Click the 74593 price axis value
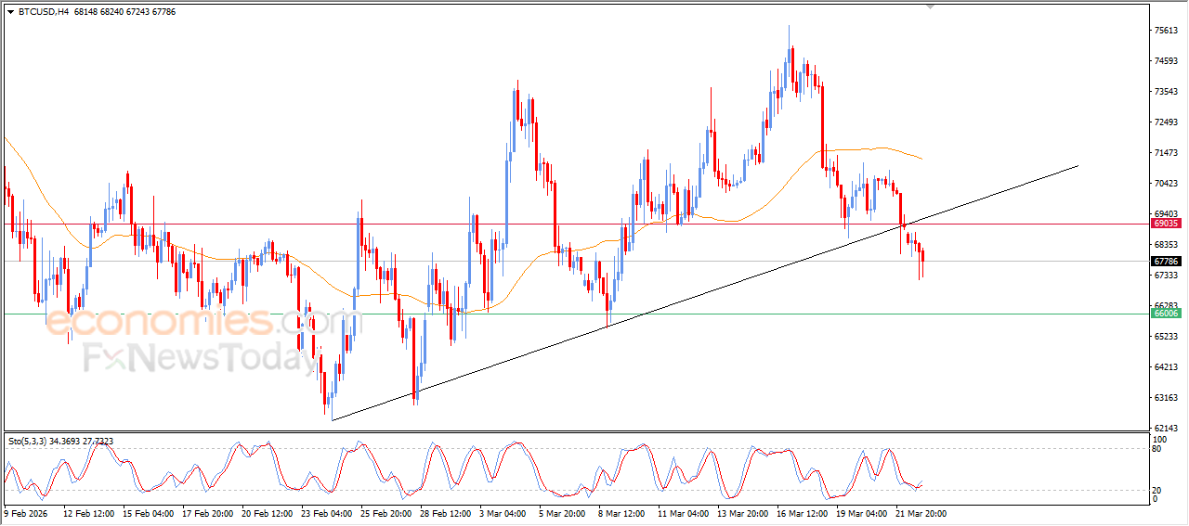Screen dimensions: 1189x526 (x=1166, y=61)
